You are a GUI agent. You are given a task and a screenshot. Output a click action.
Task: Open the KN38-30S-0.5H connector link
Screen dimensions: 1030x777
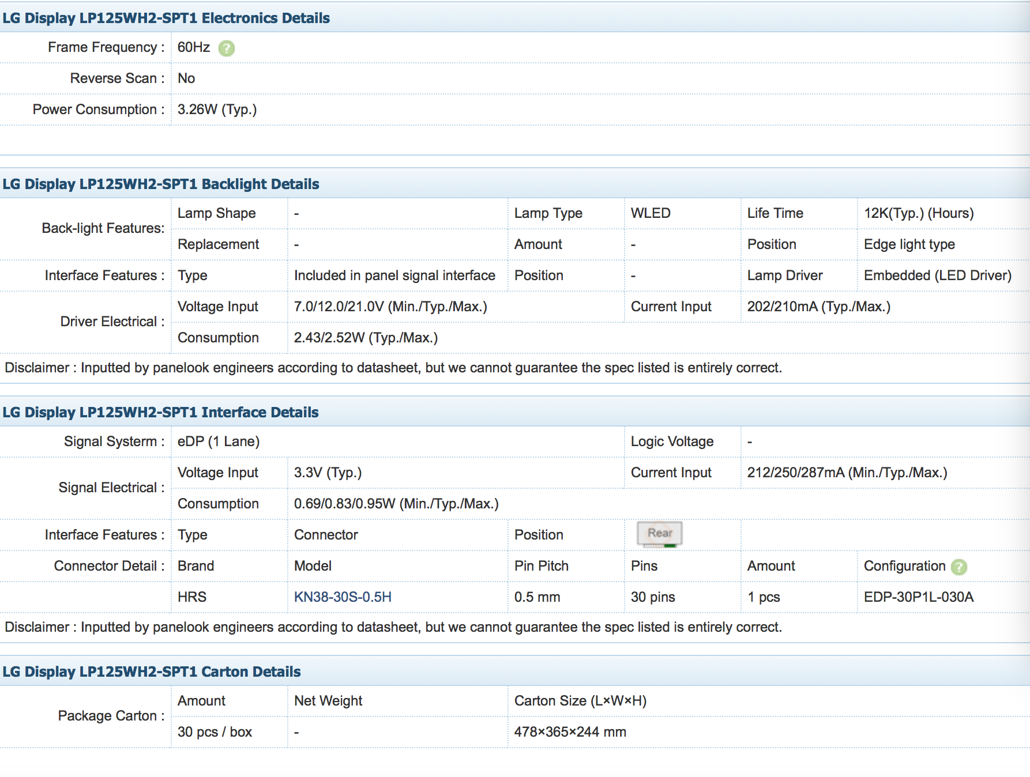(343, 597)
